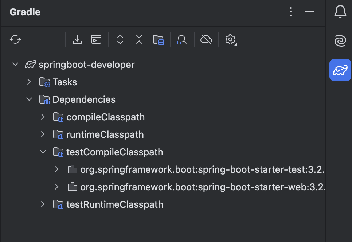The height and width of the screenshot is (242, 352).
Task: Hide the Gradle tool window
Action: 310,12
